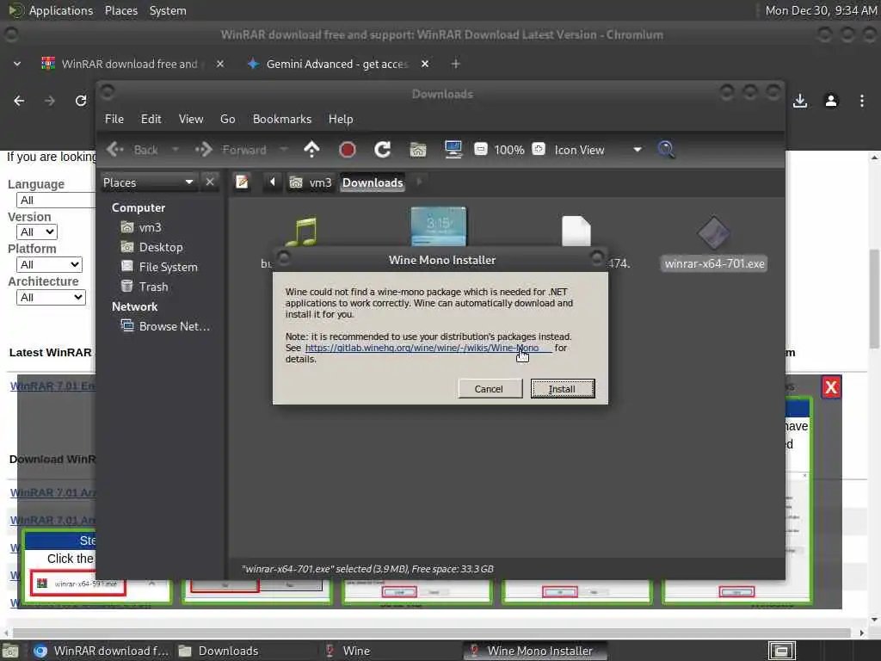Image resolution: width=881 pixels, height=661 pixels.
Task: Open the Chromium profile icon
Action: (831, 101)
